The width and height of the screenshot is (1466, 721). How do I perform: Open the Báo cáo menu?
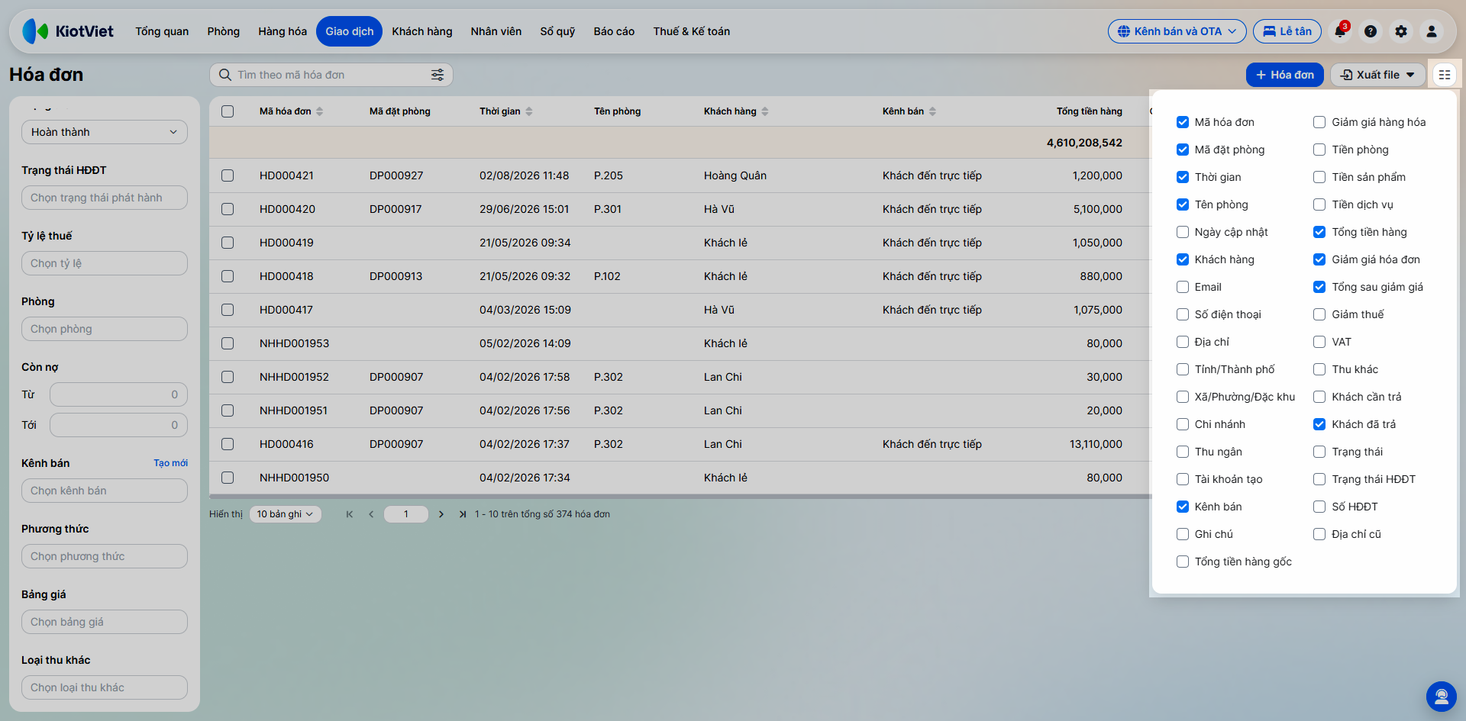[614, 31]
